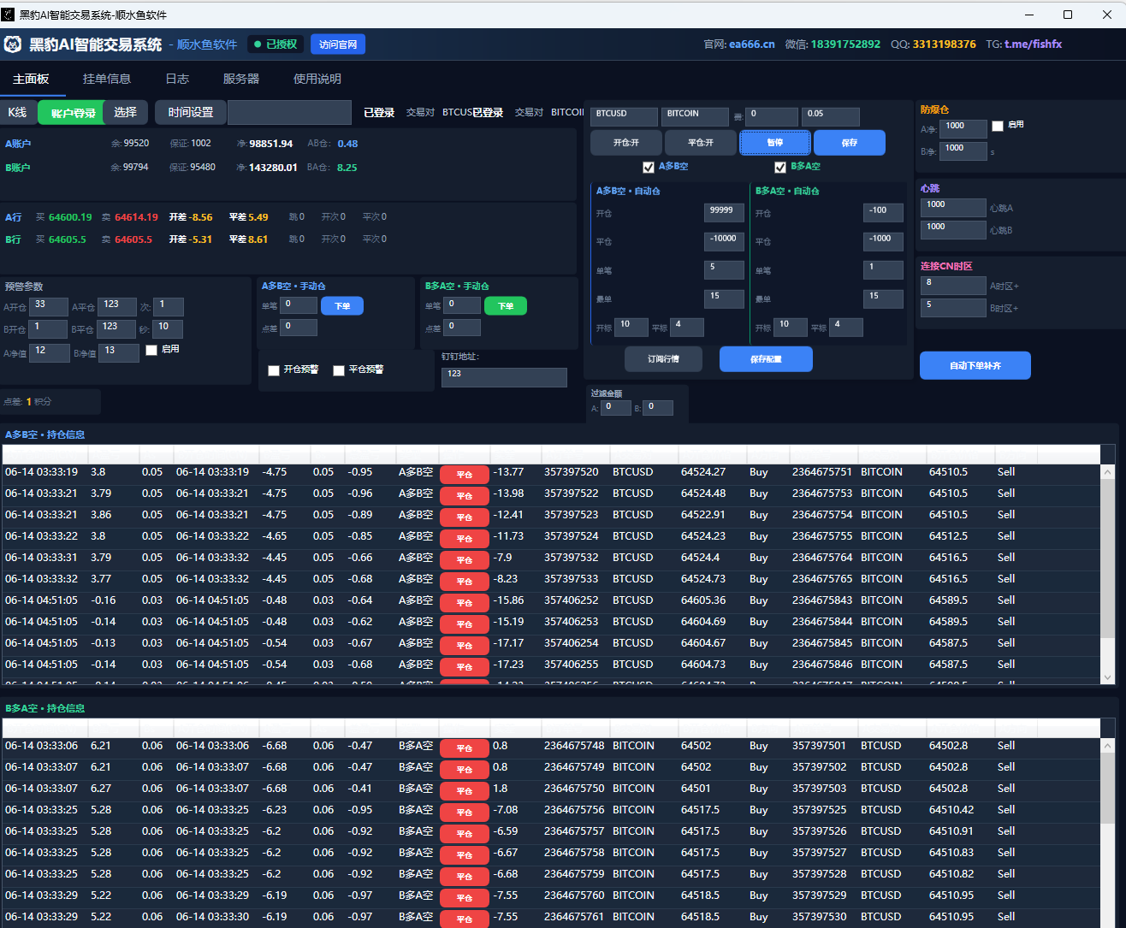The image size is (1126, 928).
Task: Switch to the 挂单信息 tab
Action: [x=107, y=79]
